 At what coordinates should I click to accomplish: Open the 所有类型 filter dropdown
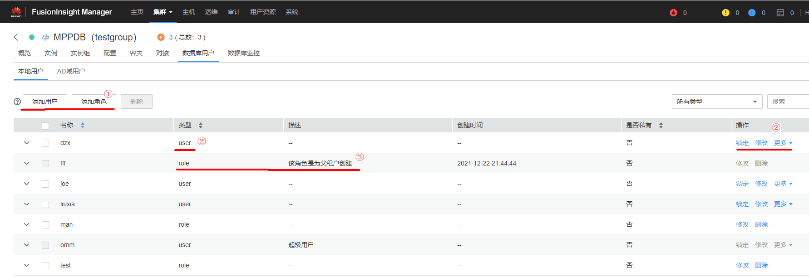(717, 102)
